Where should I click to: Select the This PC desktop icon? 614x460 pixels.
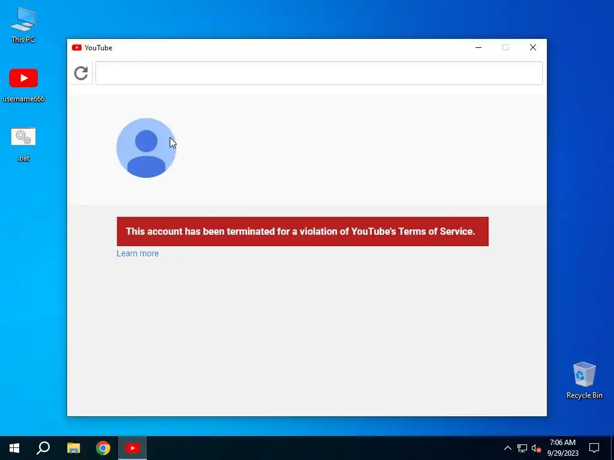coord(23,25)
